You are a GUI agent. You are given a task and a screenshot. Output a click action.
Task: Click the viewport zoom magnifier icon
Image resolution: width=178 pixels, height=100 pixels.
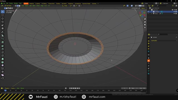145,19
